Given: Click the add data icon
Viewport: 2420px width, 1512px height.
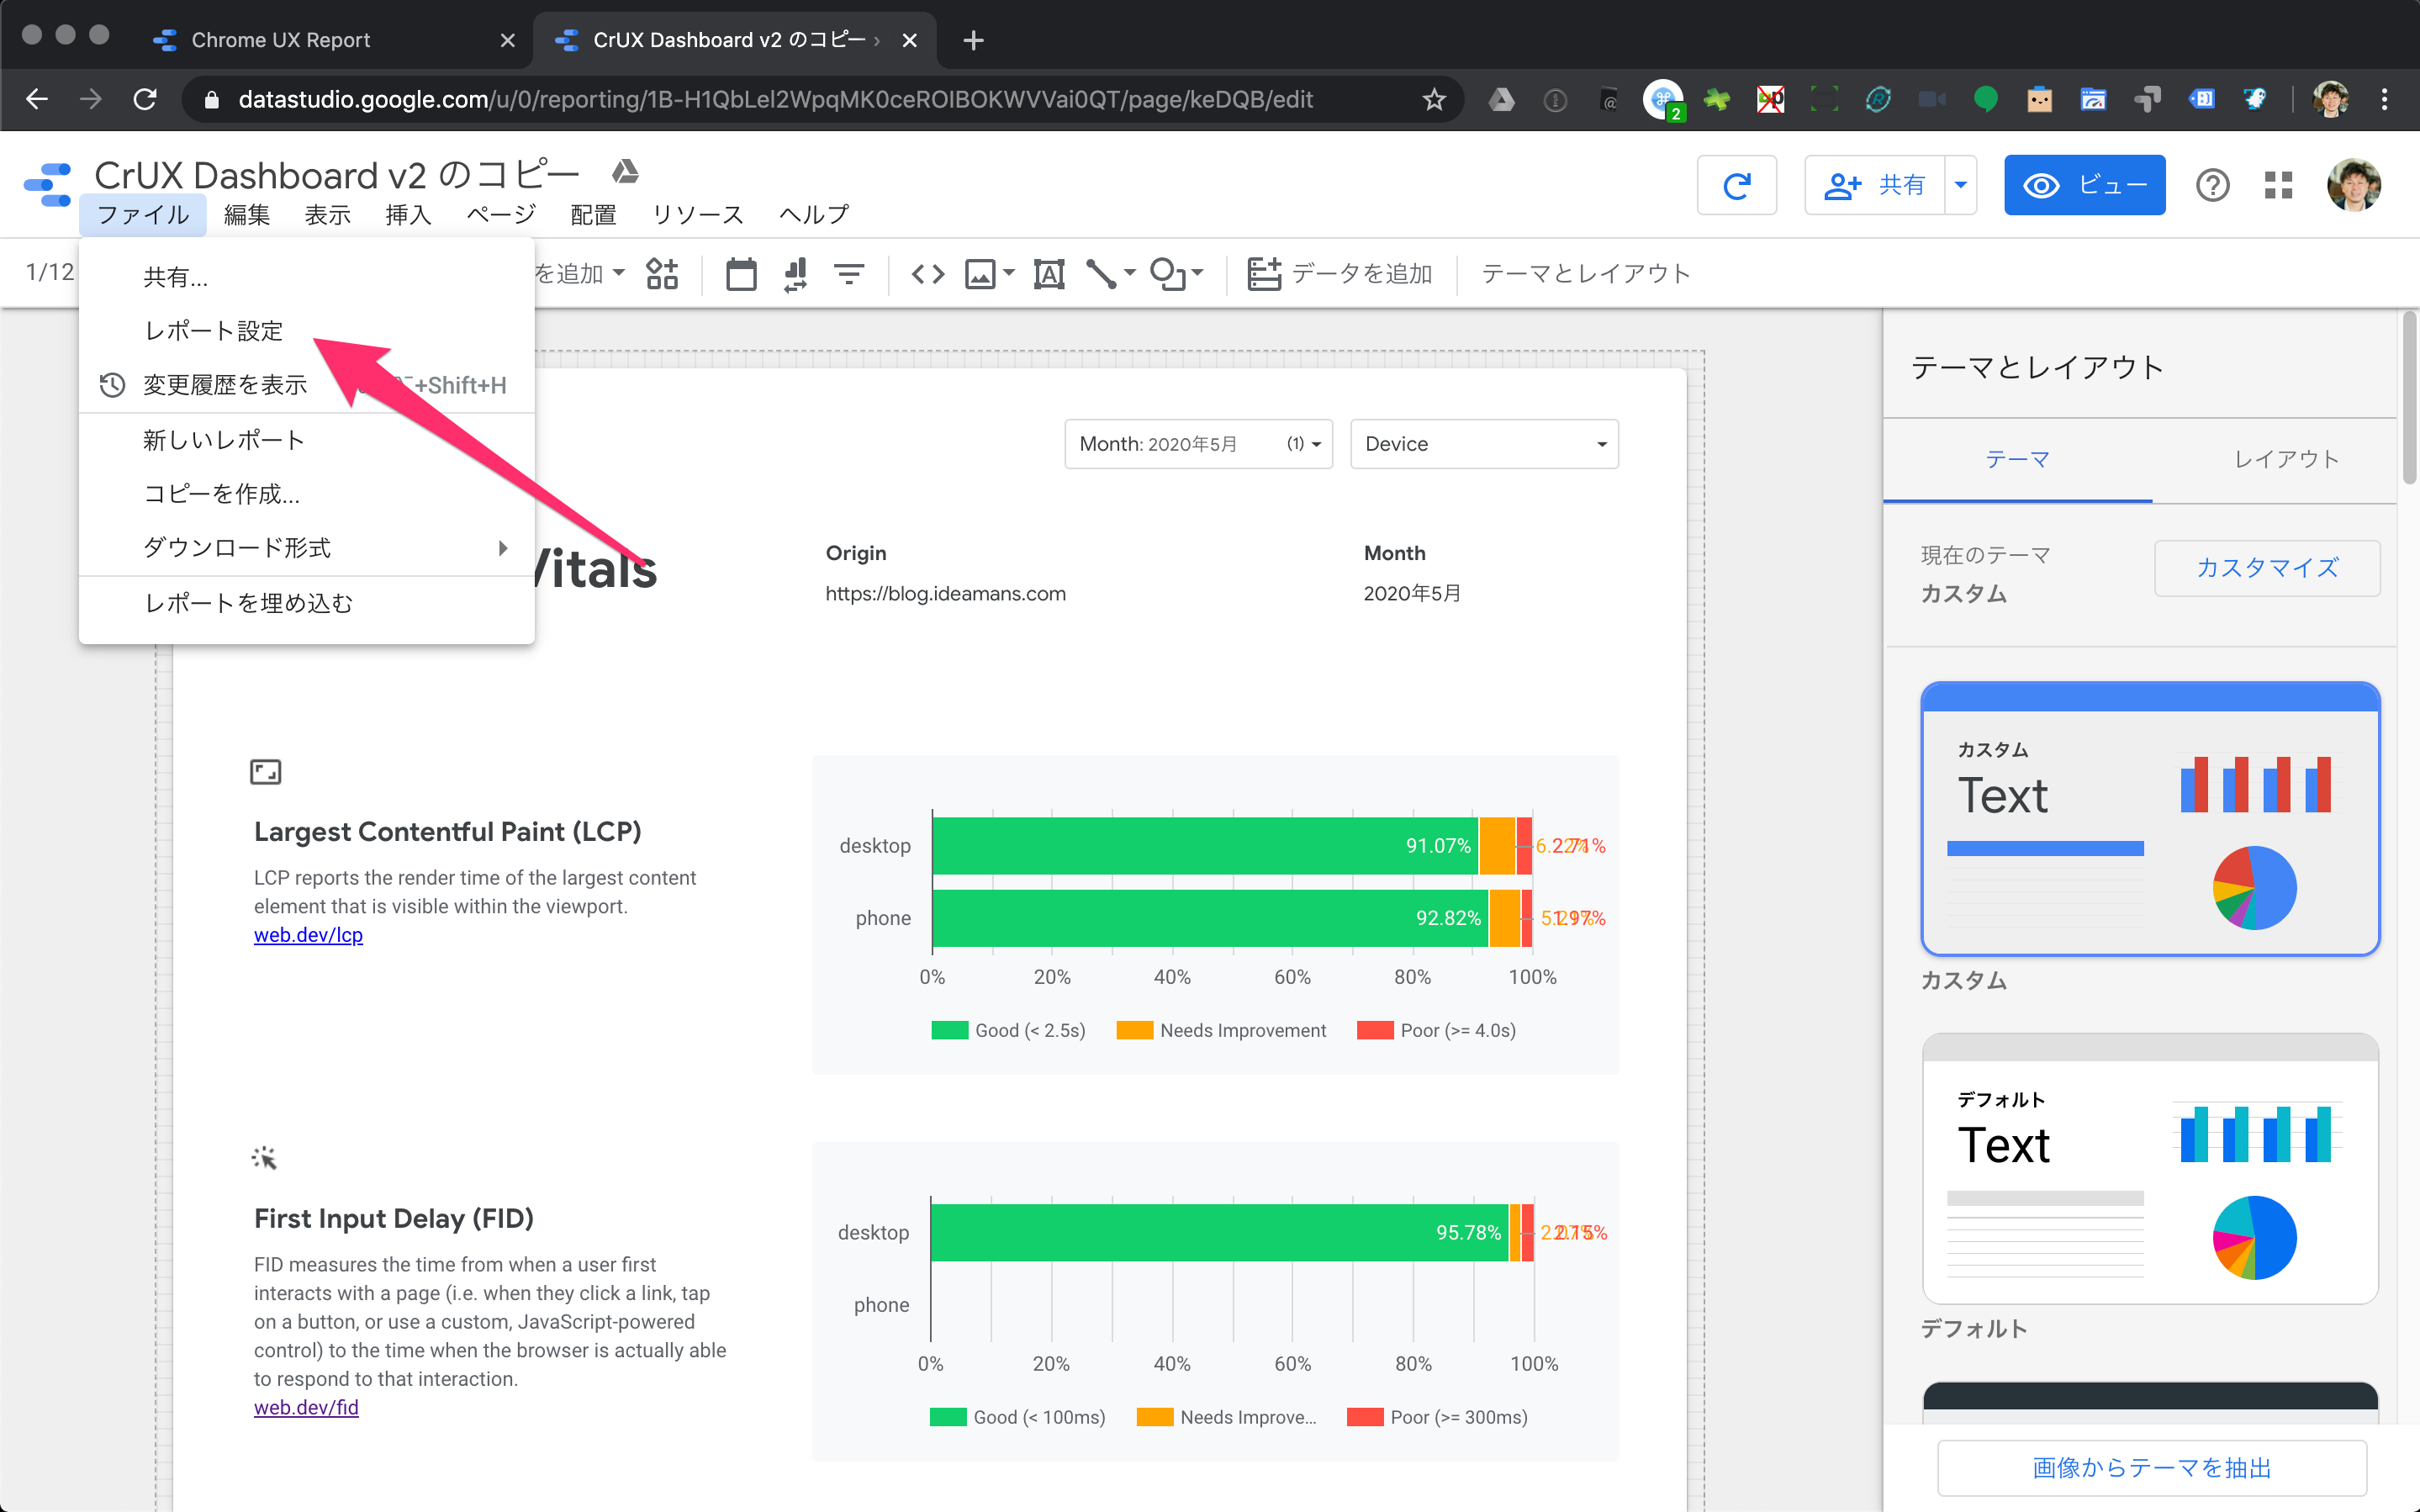Looking at the screenshot, I should [1264, 273].
